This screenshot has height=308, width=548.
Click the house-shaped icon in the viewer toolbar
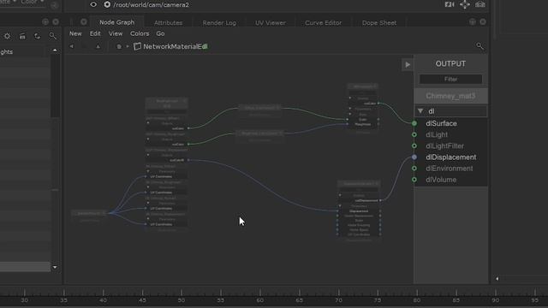[x=480, y=4]
